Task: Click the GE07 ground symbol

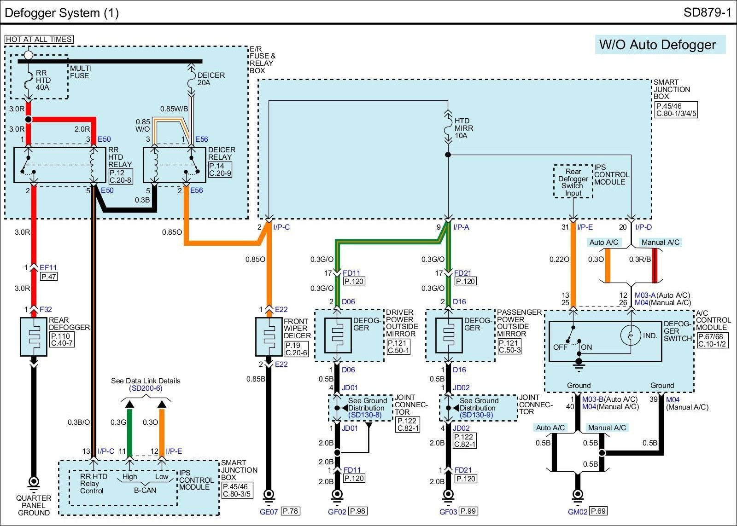Action: pyautogui.click(x=269, y=495)
